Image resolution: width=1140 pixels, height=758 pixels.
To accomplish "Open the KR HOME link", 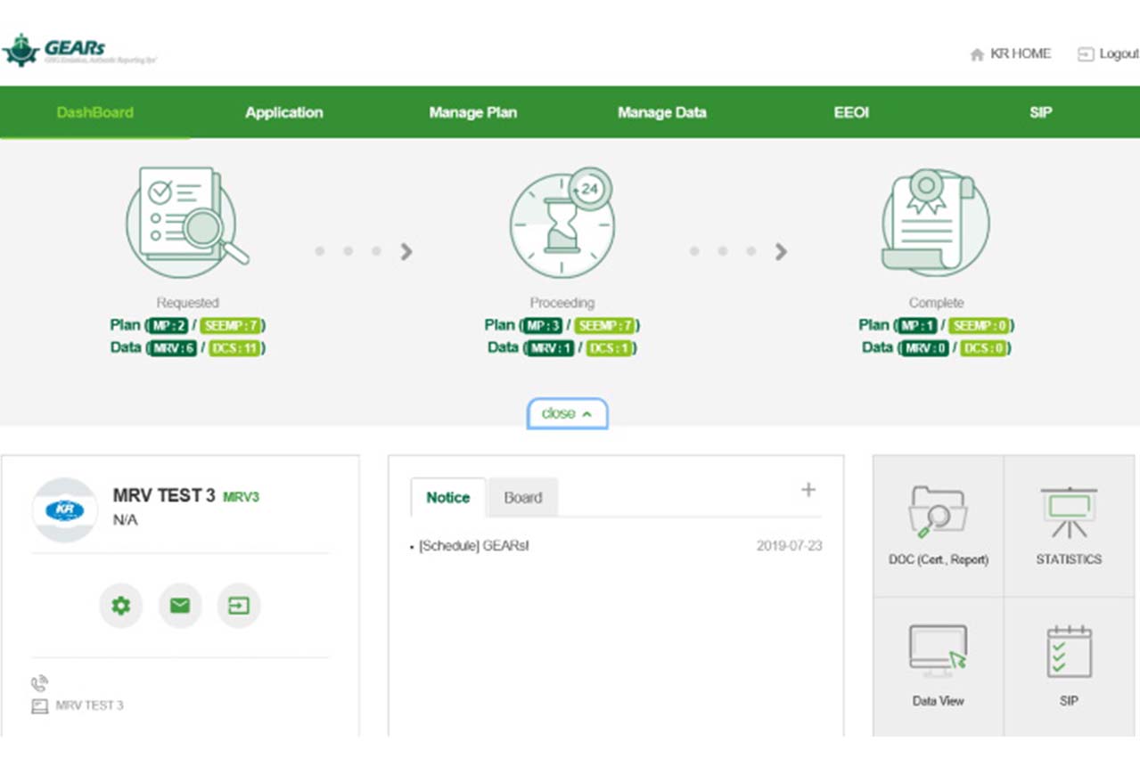I will [1020, 53].
